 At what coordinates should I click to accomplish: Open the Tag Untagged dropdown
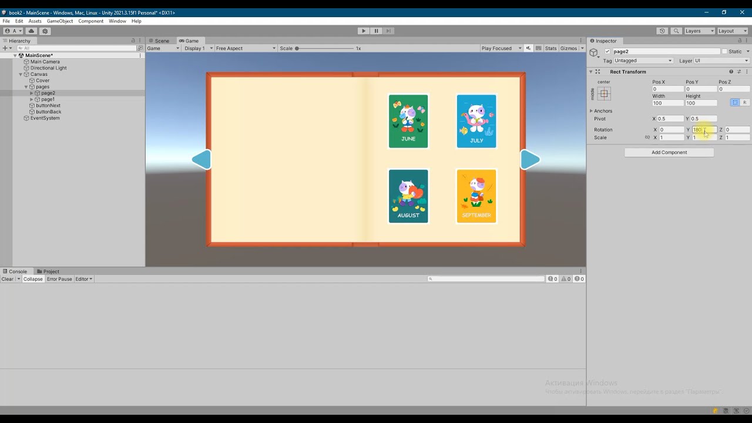[x=643, y=61]
